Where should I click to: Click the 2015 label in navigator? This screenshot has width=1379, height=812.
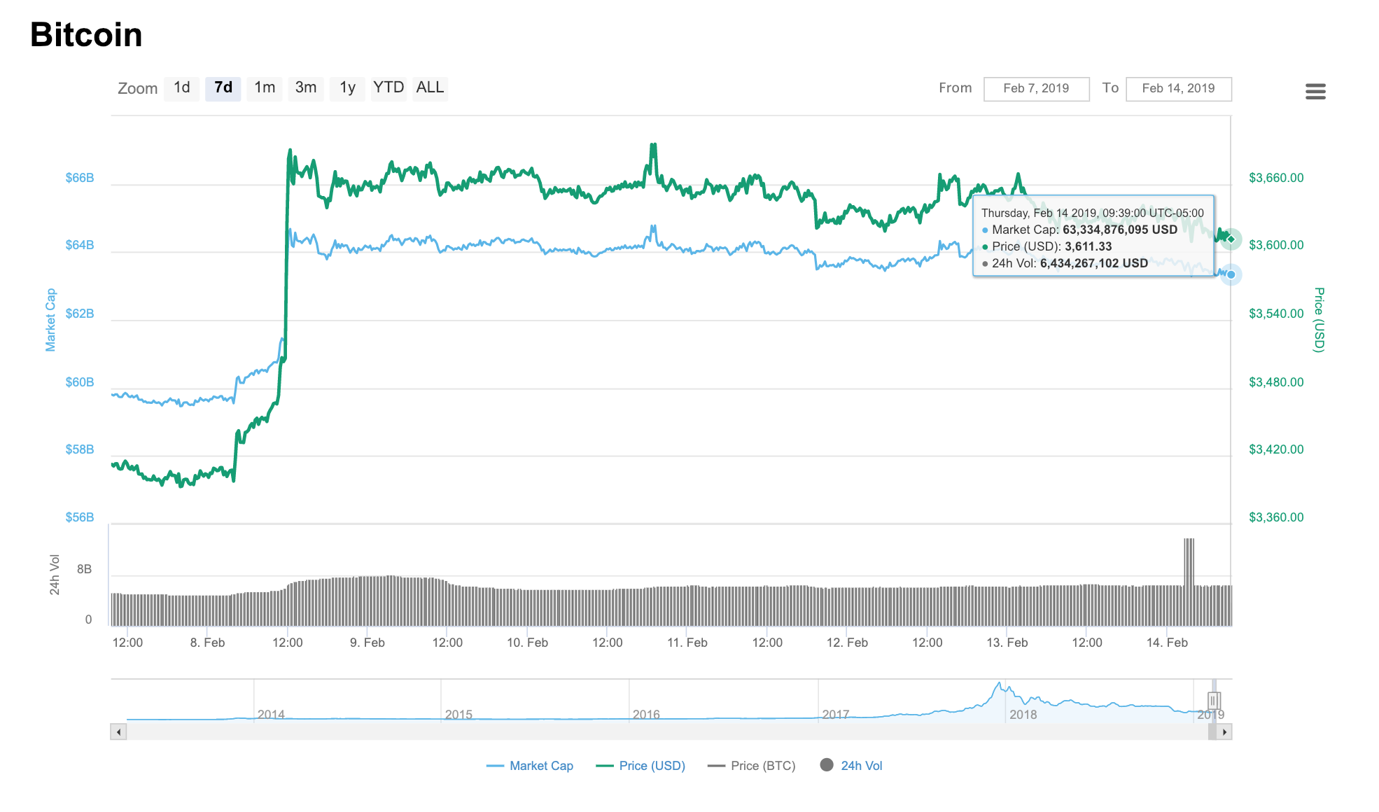[x=458, y=715]
